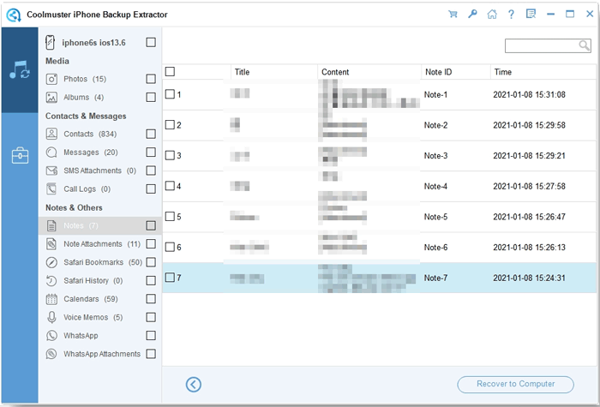Click the Recover to Computer button
Screen dimensions: 600x407
[x=515, y=384]
